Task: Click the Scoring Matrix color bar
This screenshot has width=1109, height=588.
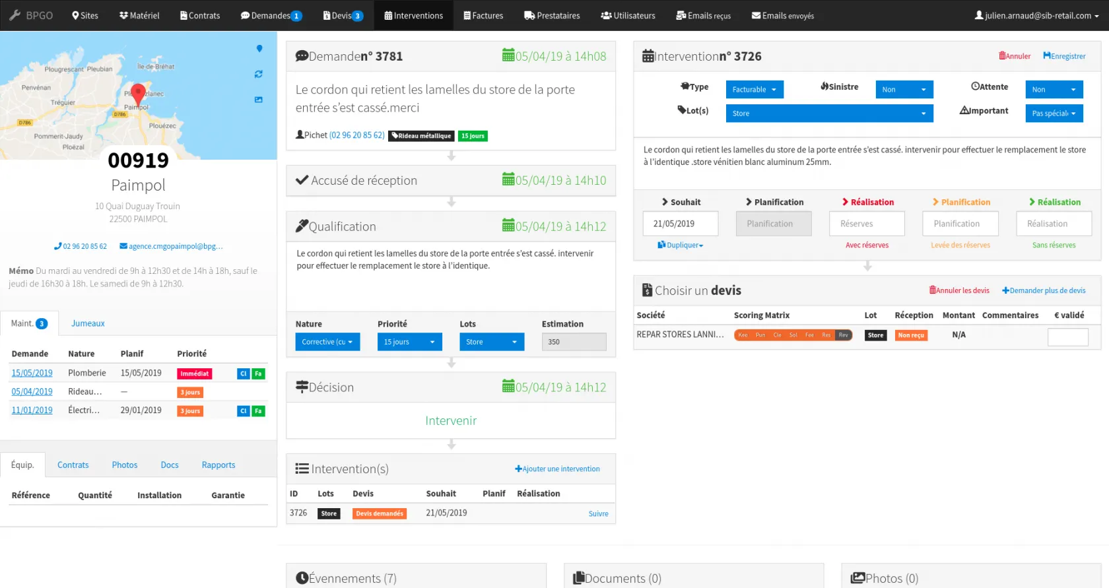Action: [x=793, y=335]
